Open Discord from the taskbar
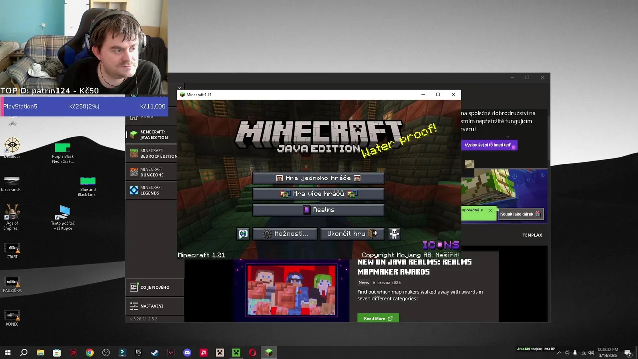This screenshot has width=638, height=359. click(x=187, y=353)
